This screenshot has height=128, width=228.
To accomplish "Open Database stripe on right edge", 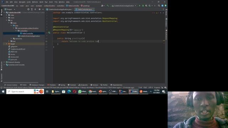I will pos(166,22).
